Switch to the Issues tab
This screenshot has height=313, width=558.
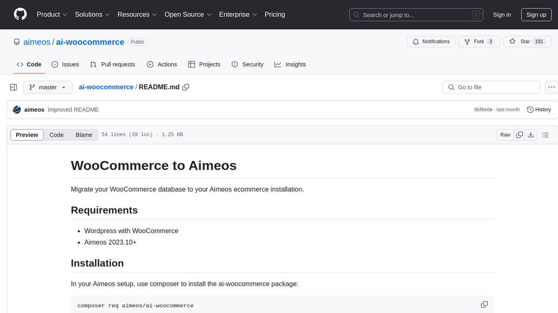[x=65, y=64]
